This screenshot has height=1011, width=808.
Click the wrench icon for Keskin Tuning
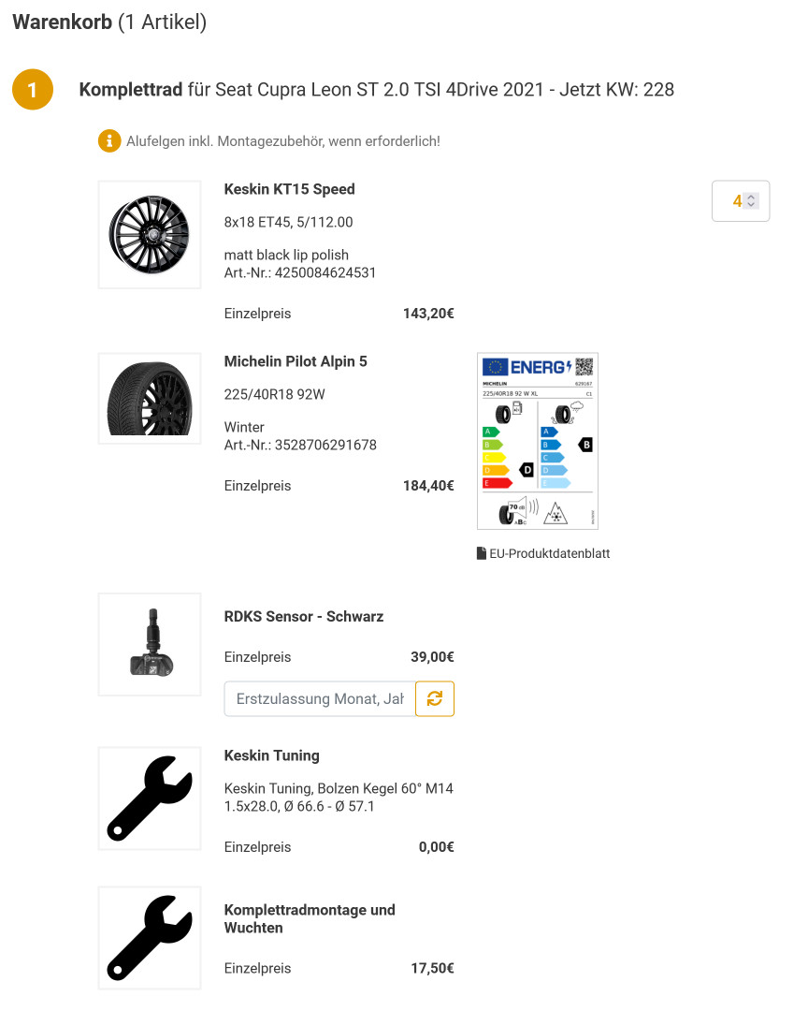point(150,798)
